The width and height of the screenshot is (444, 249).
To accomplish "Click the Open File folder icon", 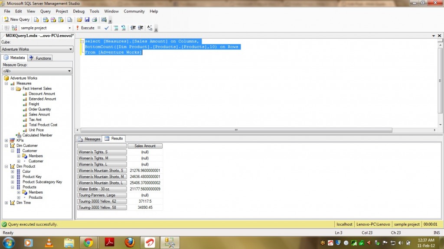I will (79, 19).
